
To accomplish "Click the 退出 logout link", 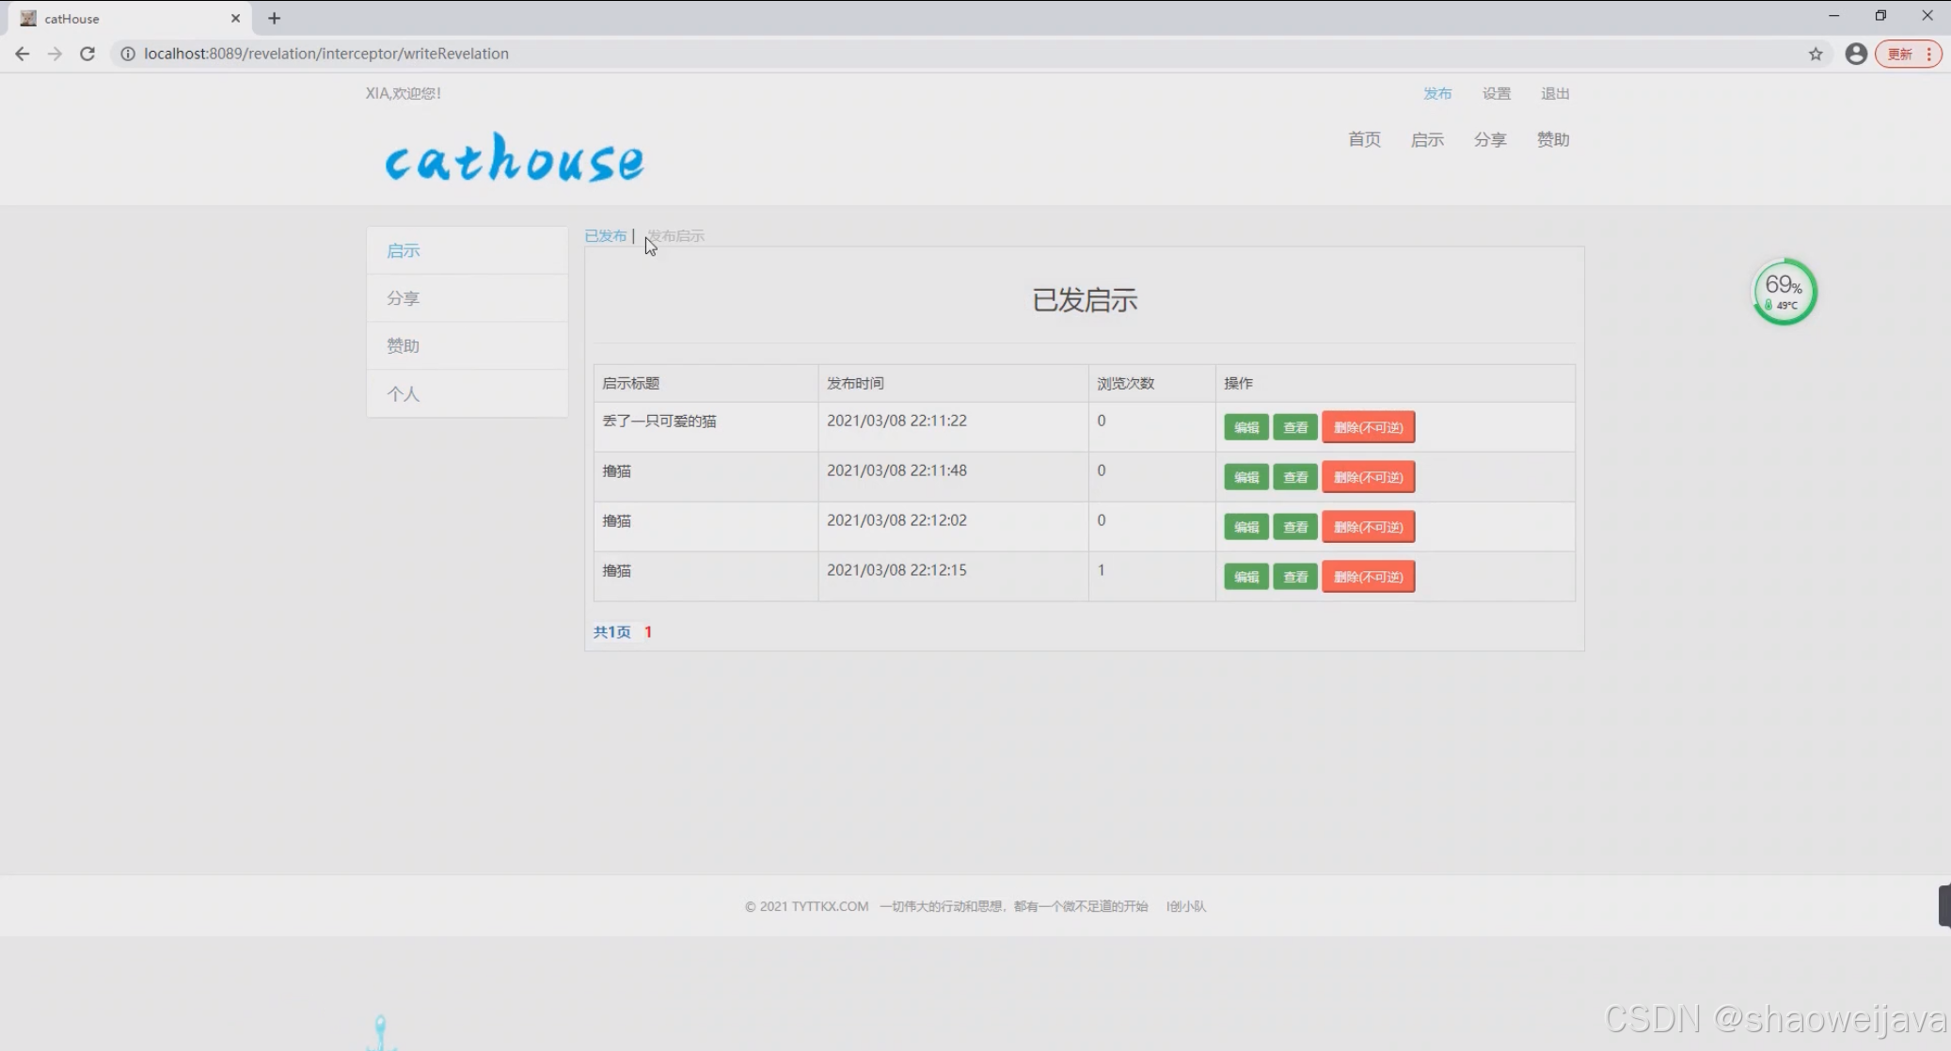I will pyautogui.click(x=1554, y=93).
